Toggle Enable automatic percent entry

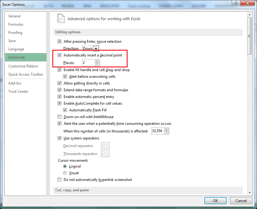pos(59,97)
